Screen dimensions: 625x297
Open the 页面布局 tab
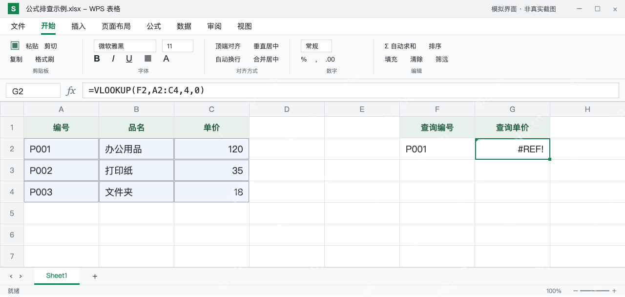pyautogui.click(x=116, y=26)
